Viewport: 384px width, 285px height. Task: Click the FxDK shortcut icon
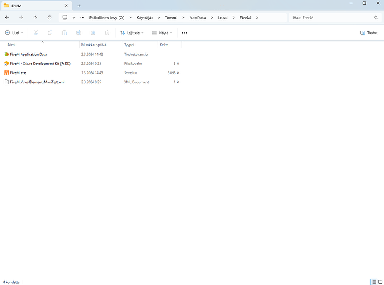6,64
